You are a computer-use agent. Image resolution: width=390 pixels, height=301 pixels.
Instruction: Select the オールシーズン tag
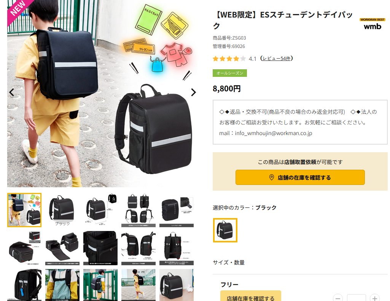(229, 73)
